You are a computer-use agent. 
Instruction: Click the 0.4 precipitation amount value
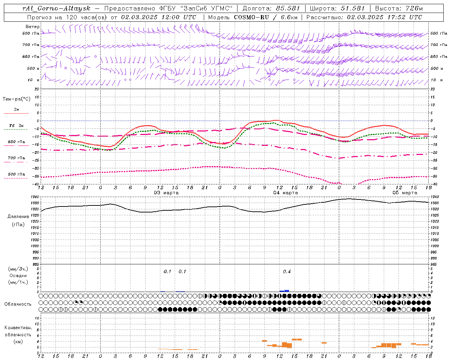(x=287, y=272)
